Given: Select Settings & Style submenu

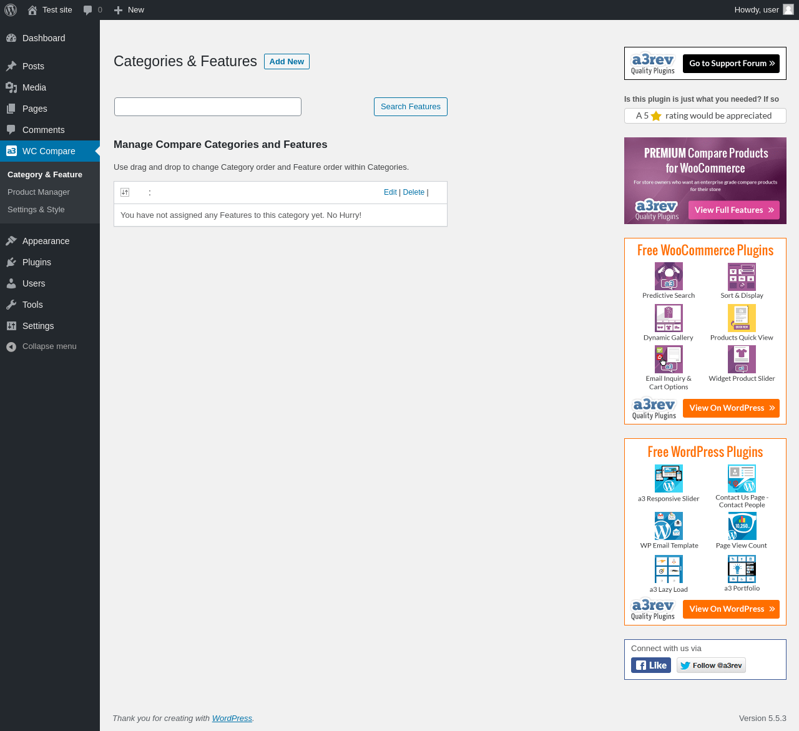Looking at the screenshot, I should click(x=36, y=210).
